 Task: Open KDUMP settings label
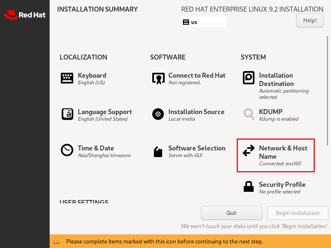pyautogui.click(x=271, y=112)
